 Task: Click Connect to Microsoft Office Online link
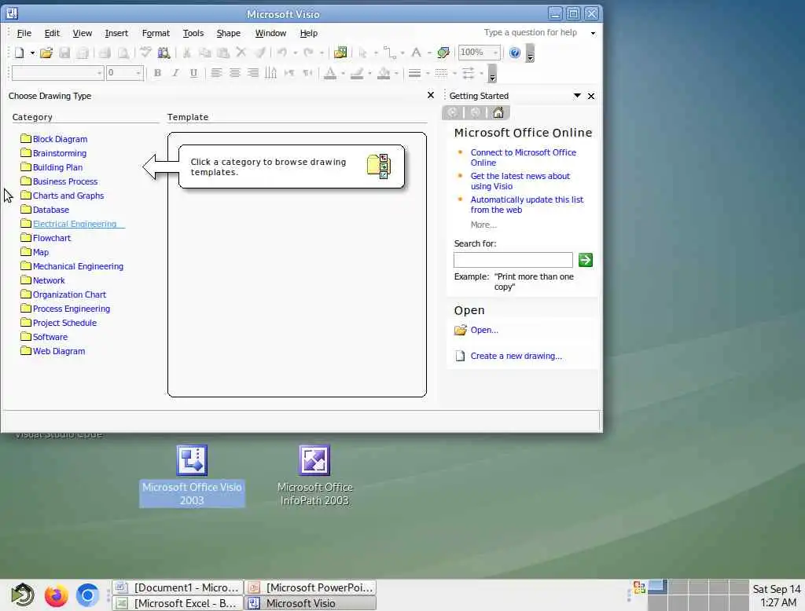pyautogui.click(x=523, y=158)
